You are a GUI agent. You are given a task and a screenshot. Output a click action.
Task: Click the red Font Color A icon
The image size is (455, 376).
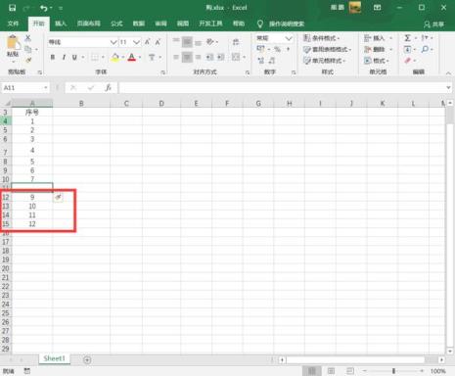[x=132, y=58]
